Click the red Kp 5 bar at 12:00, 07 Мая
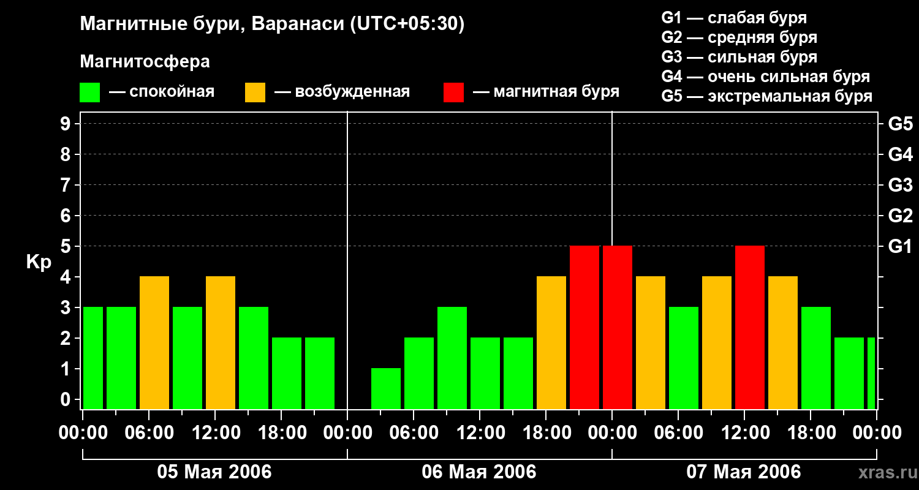The height and width of the screenshot is (490, 919). coord(750,327)
